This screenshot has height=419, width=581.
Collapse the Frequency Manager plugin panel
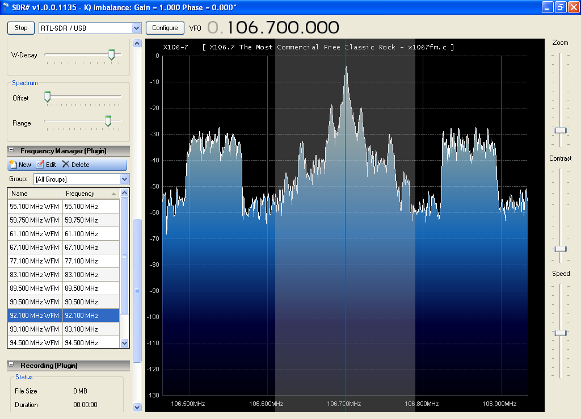point(11,151)
